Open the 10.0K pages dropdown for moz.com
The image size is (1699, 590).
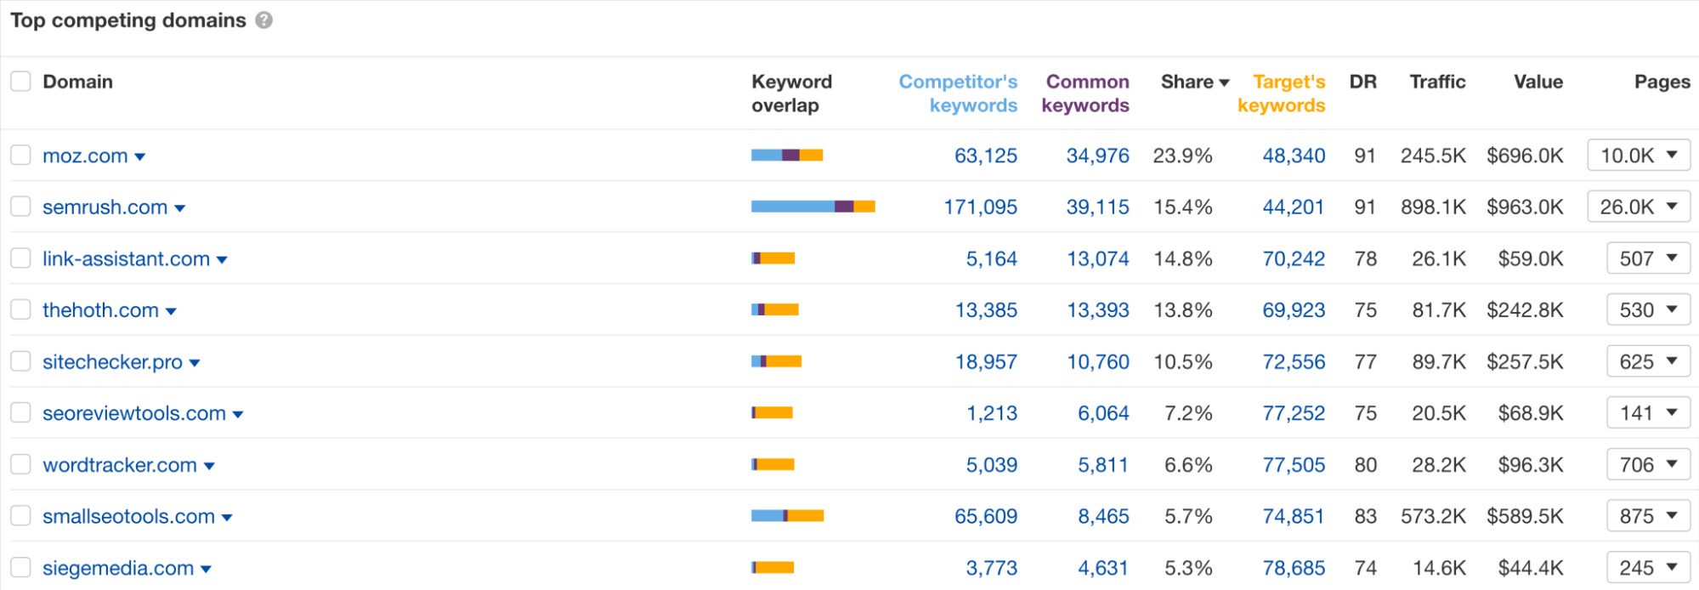1639,156
